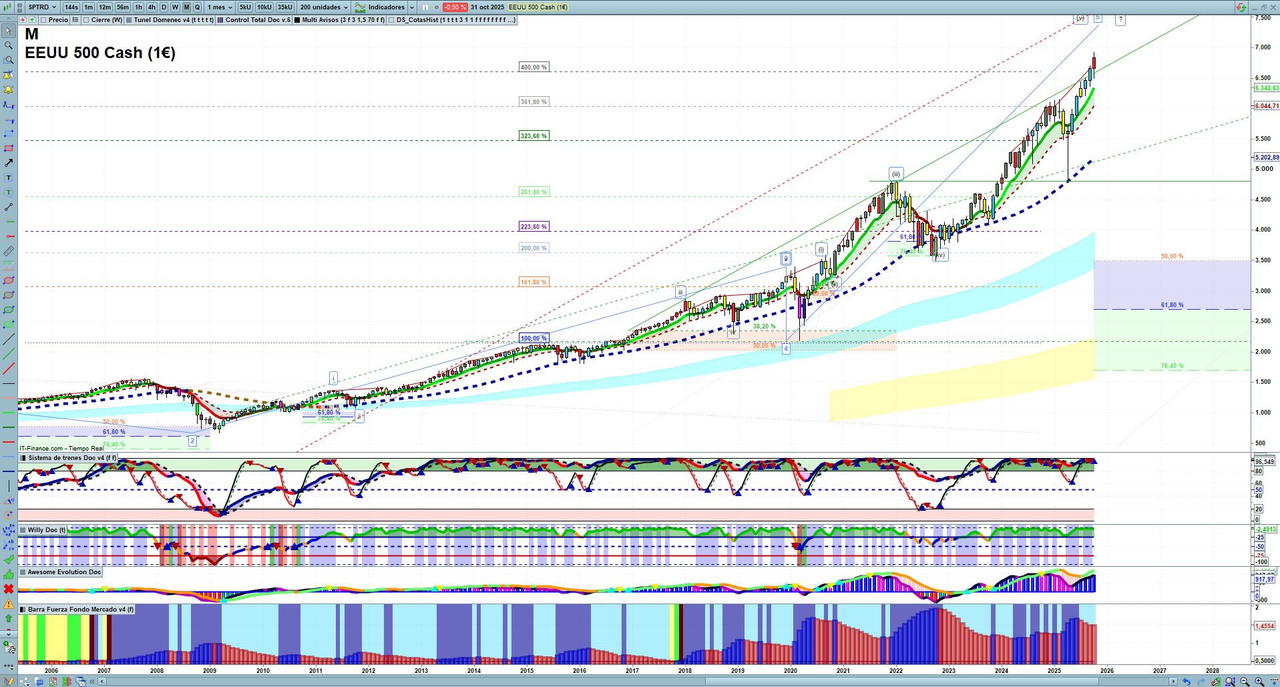The image size is (1280, 687).
Task: Select the black arrow drawing tool
Action: pyautogui.click(x=9, y=163)
